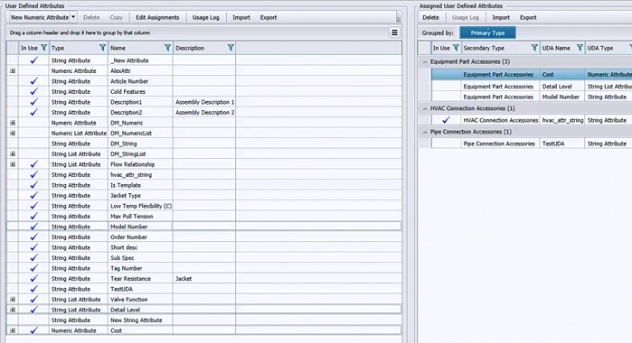632x343 pixels.
Task: Click In Use checkmark for Jacket Type
Action: pos(33,195)
